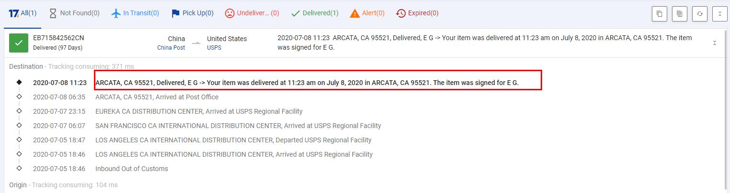The width and height of the screenshot is (730, 193).
Task: Open the Expired(0) tab
Action: tap(401, 13)
